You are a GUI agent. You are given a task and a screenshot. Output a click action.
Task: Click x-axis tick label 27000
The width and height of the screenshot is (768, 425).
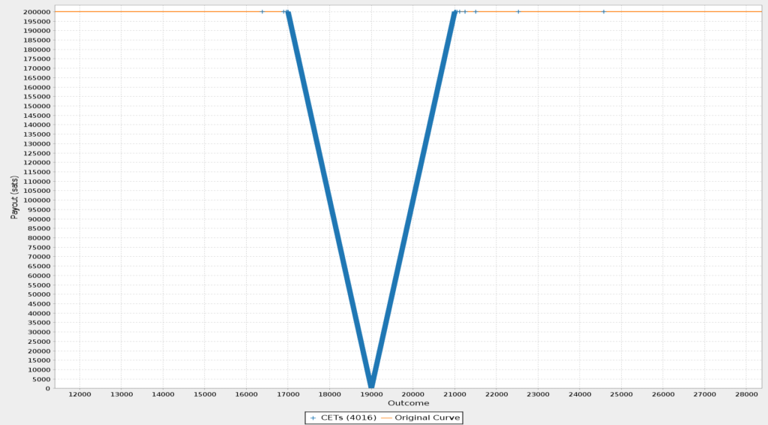(x=705, y=394)
